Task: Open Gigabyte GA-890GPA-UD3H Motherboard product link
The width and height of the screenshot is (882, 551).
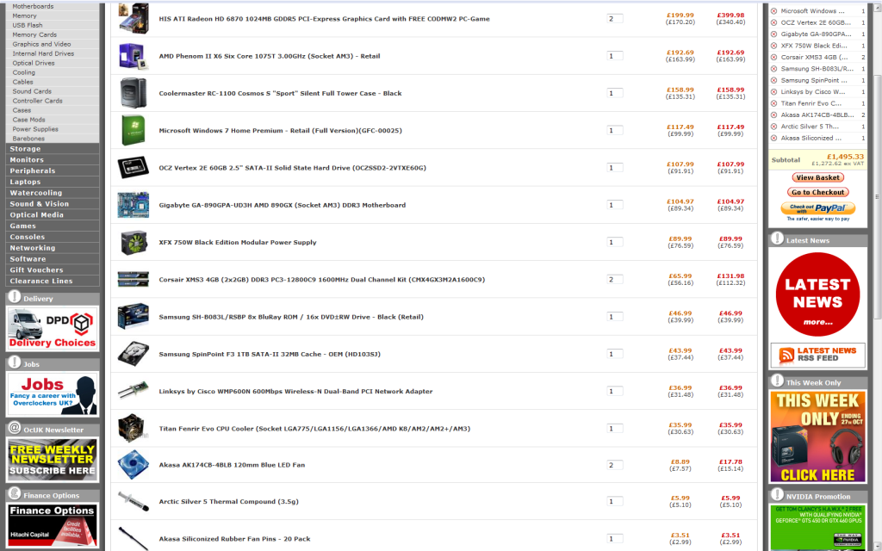Action: pos(282,205)
